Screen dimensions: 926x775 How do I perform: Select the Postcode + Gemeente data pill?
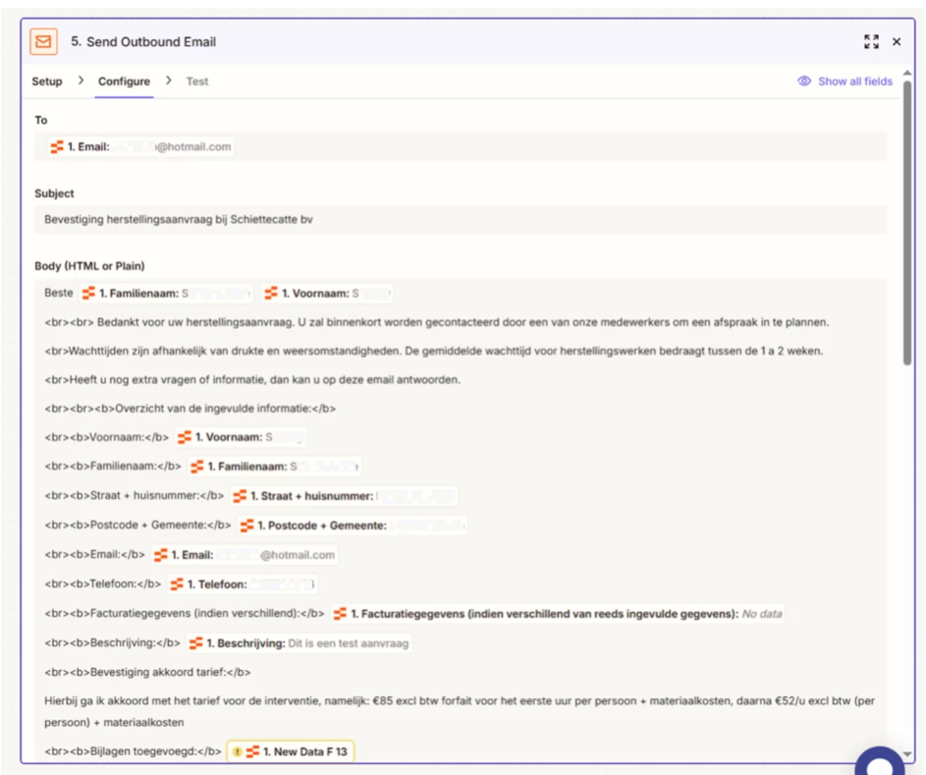(352, 526)
